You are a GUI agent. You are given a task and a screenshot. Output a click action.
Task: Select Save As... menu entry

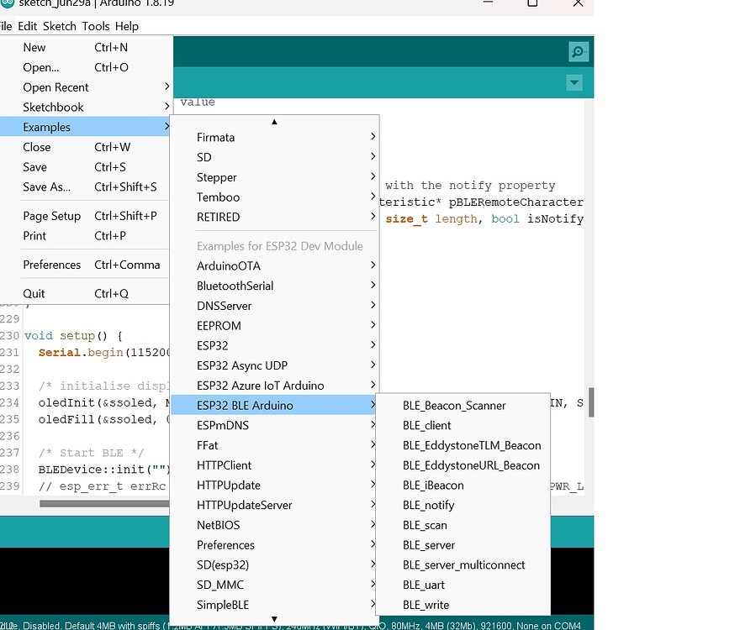point(84,186)
